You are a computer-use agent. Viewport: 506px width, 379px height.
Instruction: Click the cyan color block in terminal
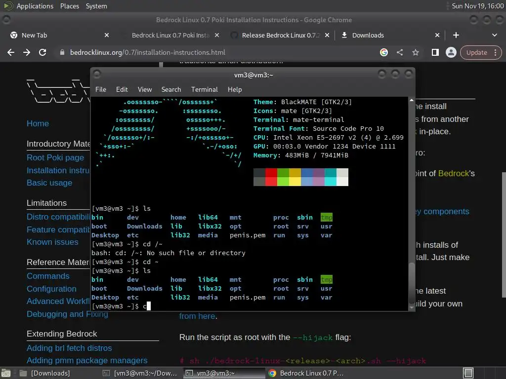click(x=331, y=177)
